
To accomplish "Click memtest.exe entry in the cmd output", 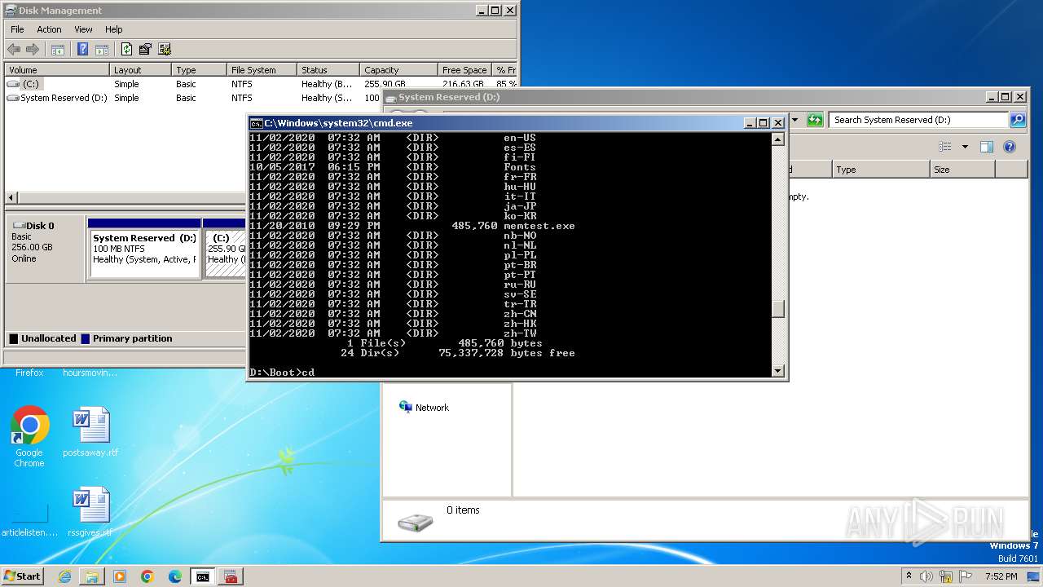I will [539, 226].
